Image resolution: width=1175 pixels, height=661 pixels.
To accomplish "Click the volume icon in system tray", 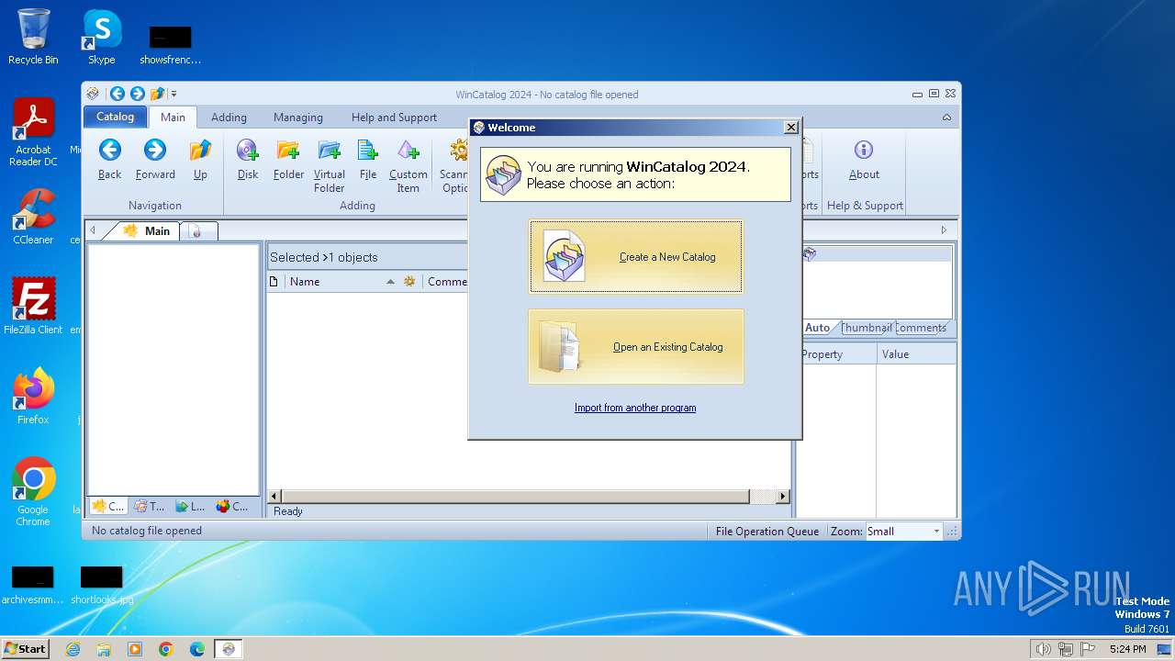I will coord(1043,649).
